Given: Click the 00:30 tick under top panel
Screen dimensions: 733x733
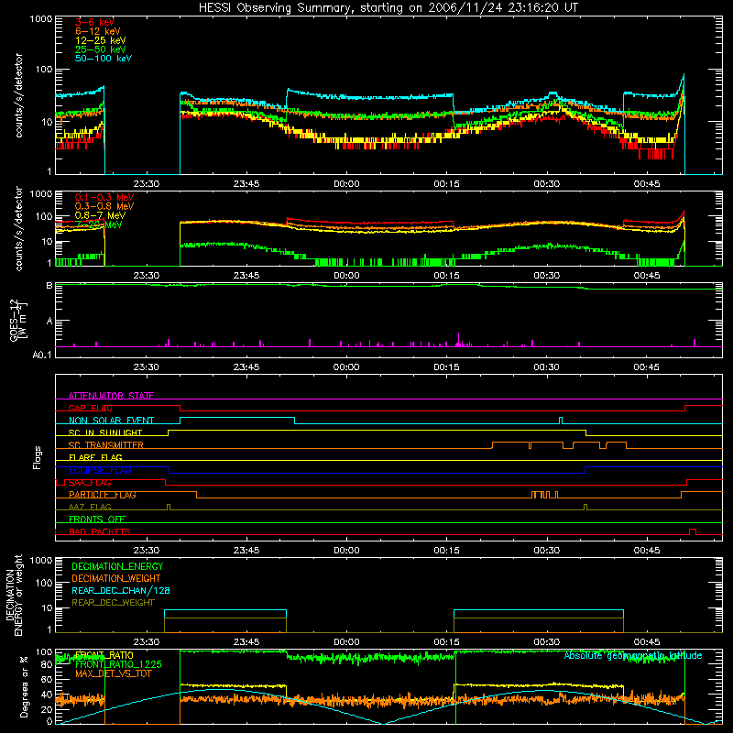Looking at the screenshot, I should (x=546, y=184).
